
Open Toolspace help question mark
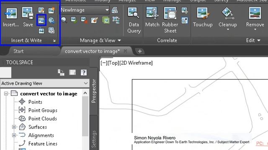coord(84,72)
